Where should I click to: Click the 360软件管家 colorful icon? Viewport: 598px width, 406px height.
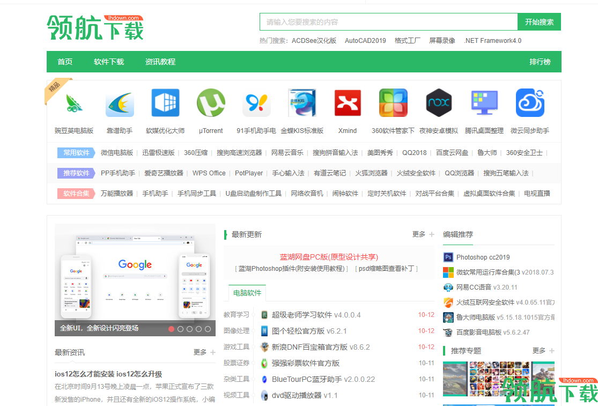[x=393, y=103]
